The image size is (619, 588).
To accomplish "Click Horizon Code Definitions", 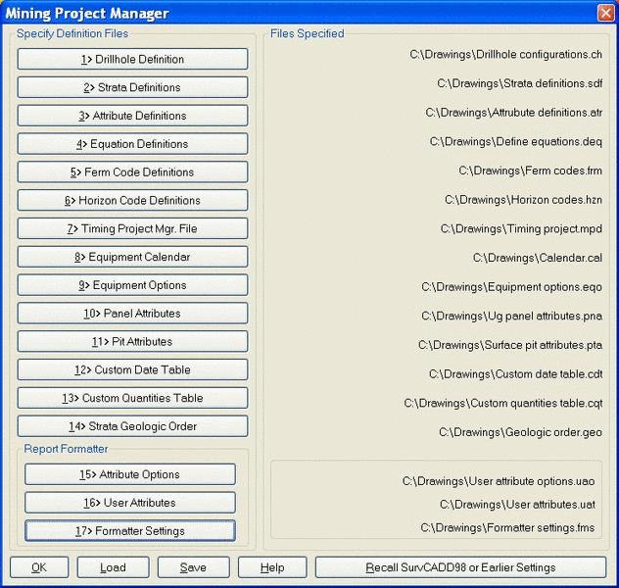I will pyautogui.click(x=132, y=200).
